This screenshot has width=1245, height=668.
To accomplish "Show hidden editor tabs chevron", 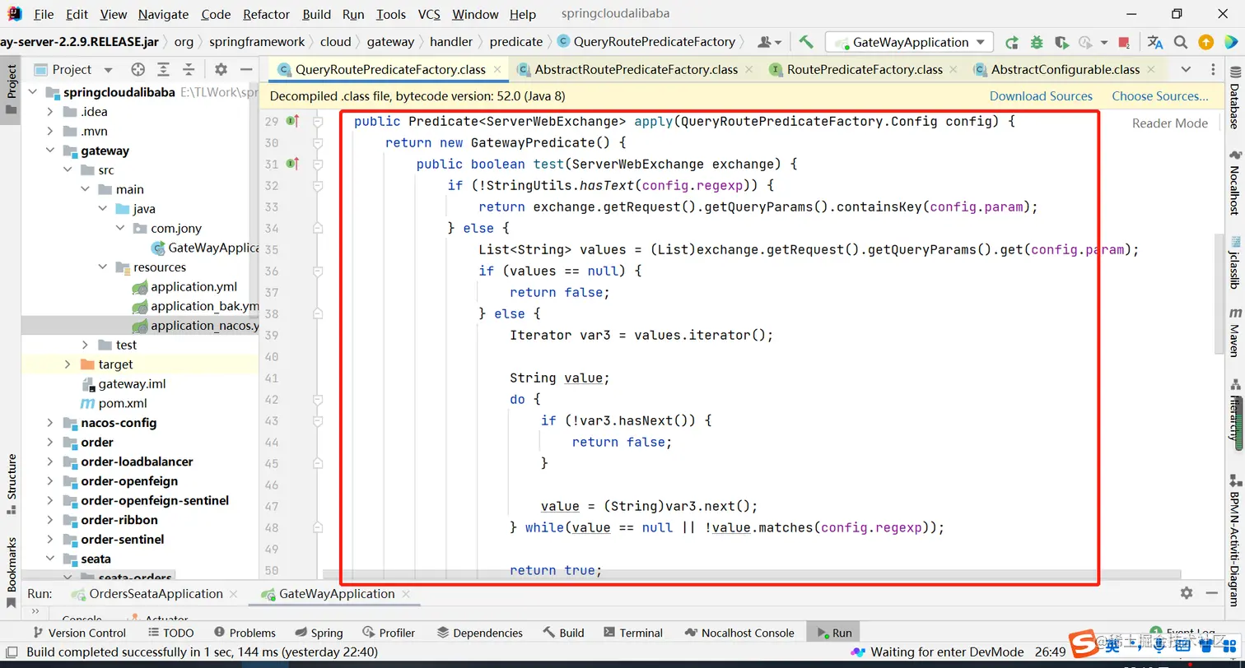I will (1186, 70).
